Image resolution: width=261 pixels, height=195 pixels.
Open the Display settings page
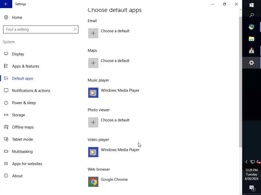(x=18, y=54)
